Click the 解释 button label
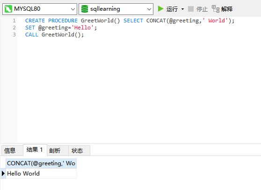The image size is (261, 190). tap(227, 9)
